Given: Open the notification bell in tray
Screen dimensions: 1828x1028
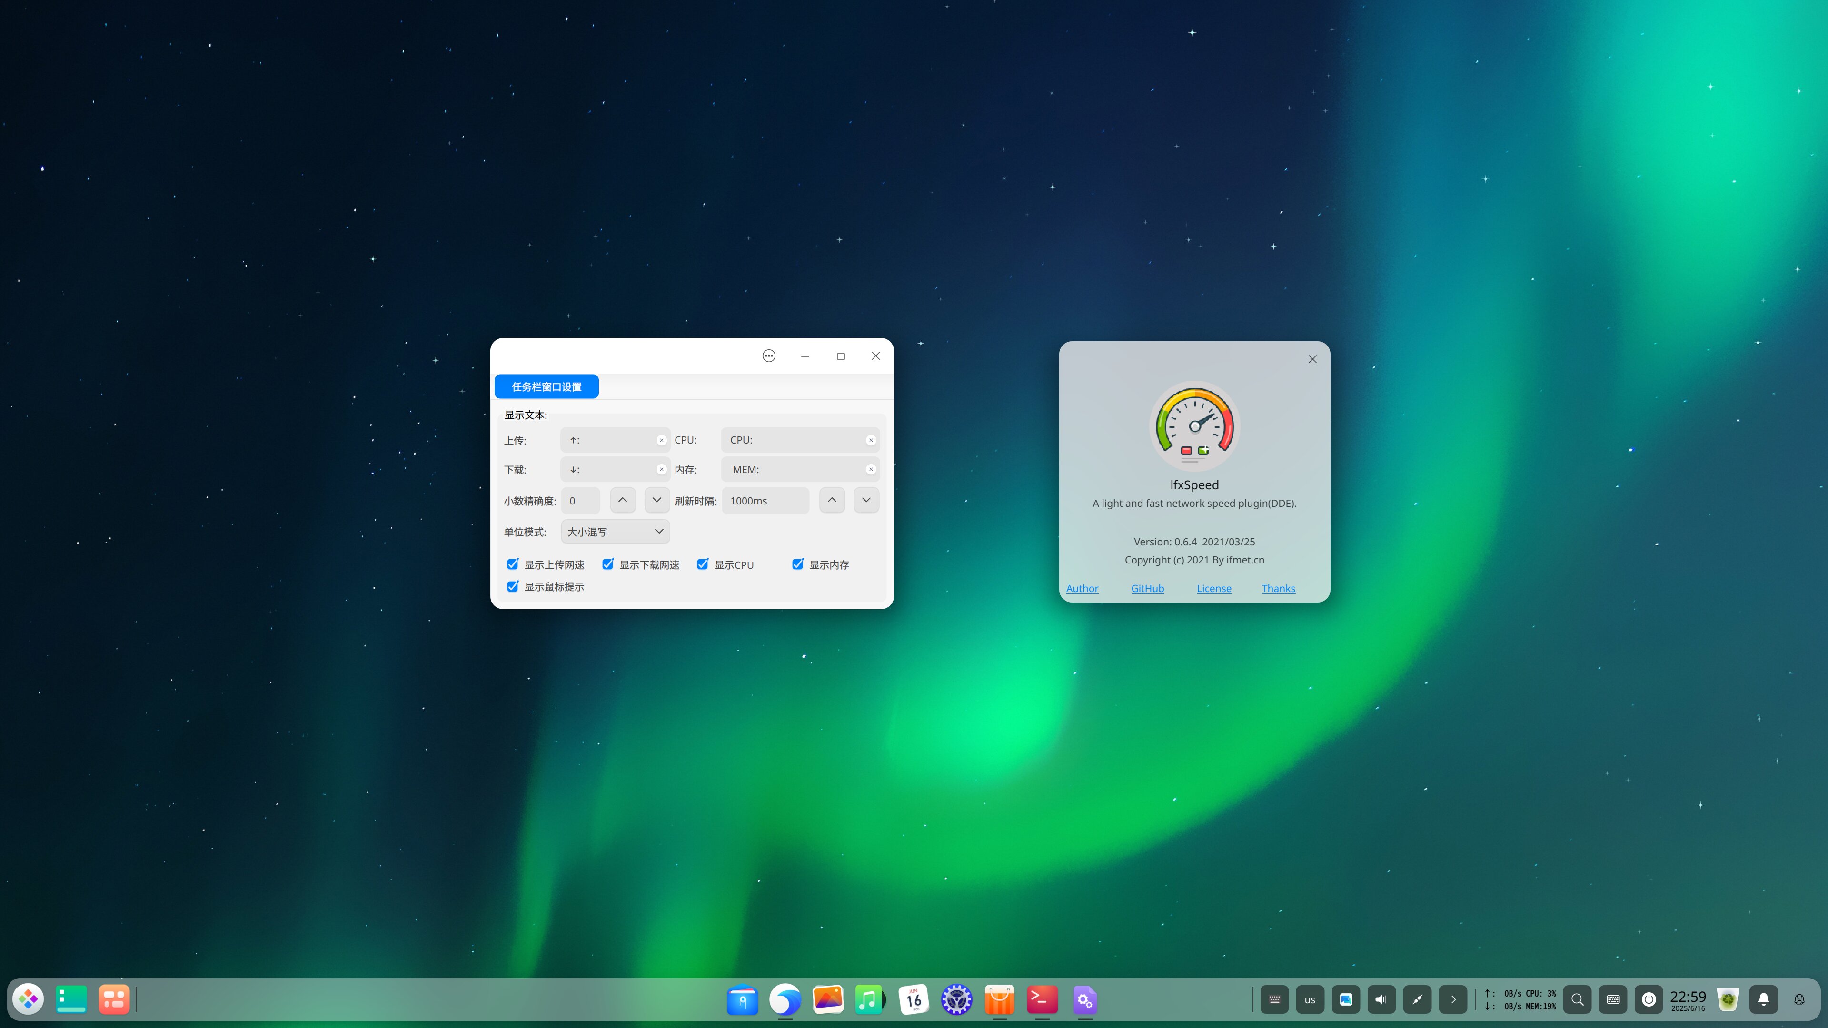Looking at the screenshot, I should 1763,999.
